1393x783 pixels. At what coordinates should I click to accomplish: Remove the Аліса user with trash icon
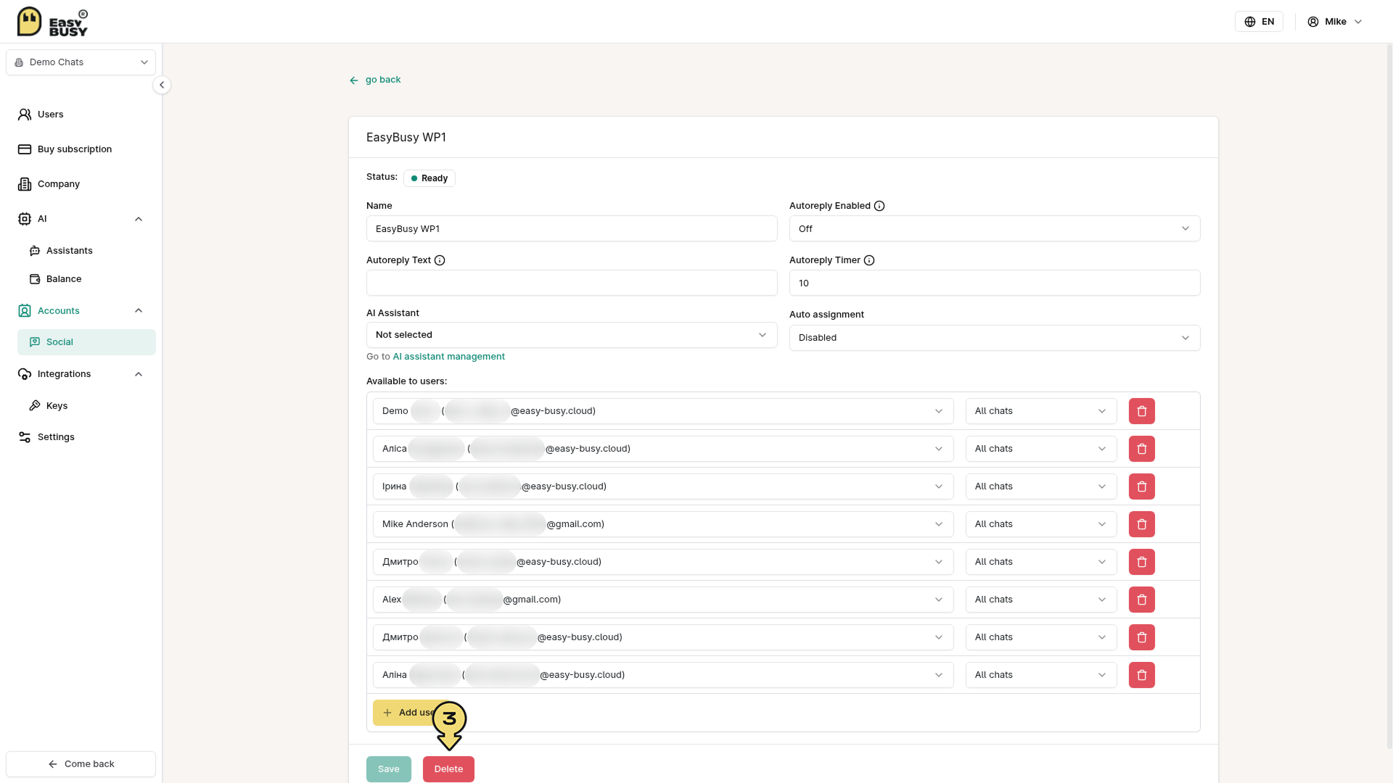(1141, 449)
